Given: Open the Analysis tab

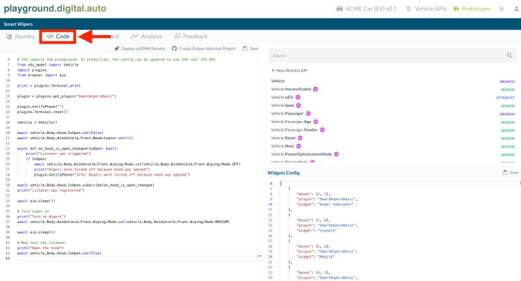Looking at the screenshot, I should 146,36.
